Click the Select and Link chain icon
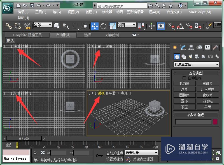The width and height of the screenshot is (224, 165). pos(9,26)
